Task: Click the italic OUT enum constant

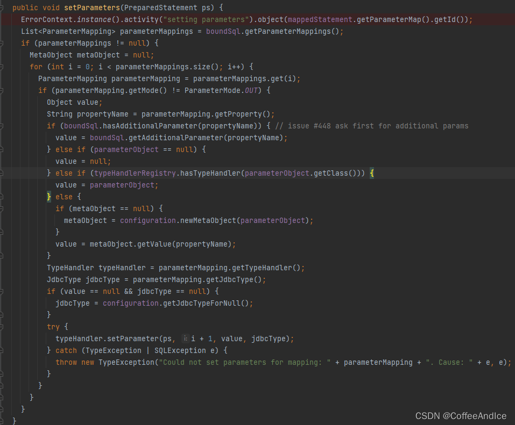Action: click(251, 90)
